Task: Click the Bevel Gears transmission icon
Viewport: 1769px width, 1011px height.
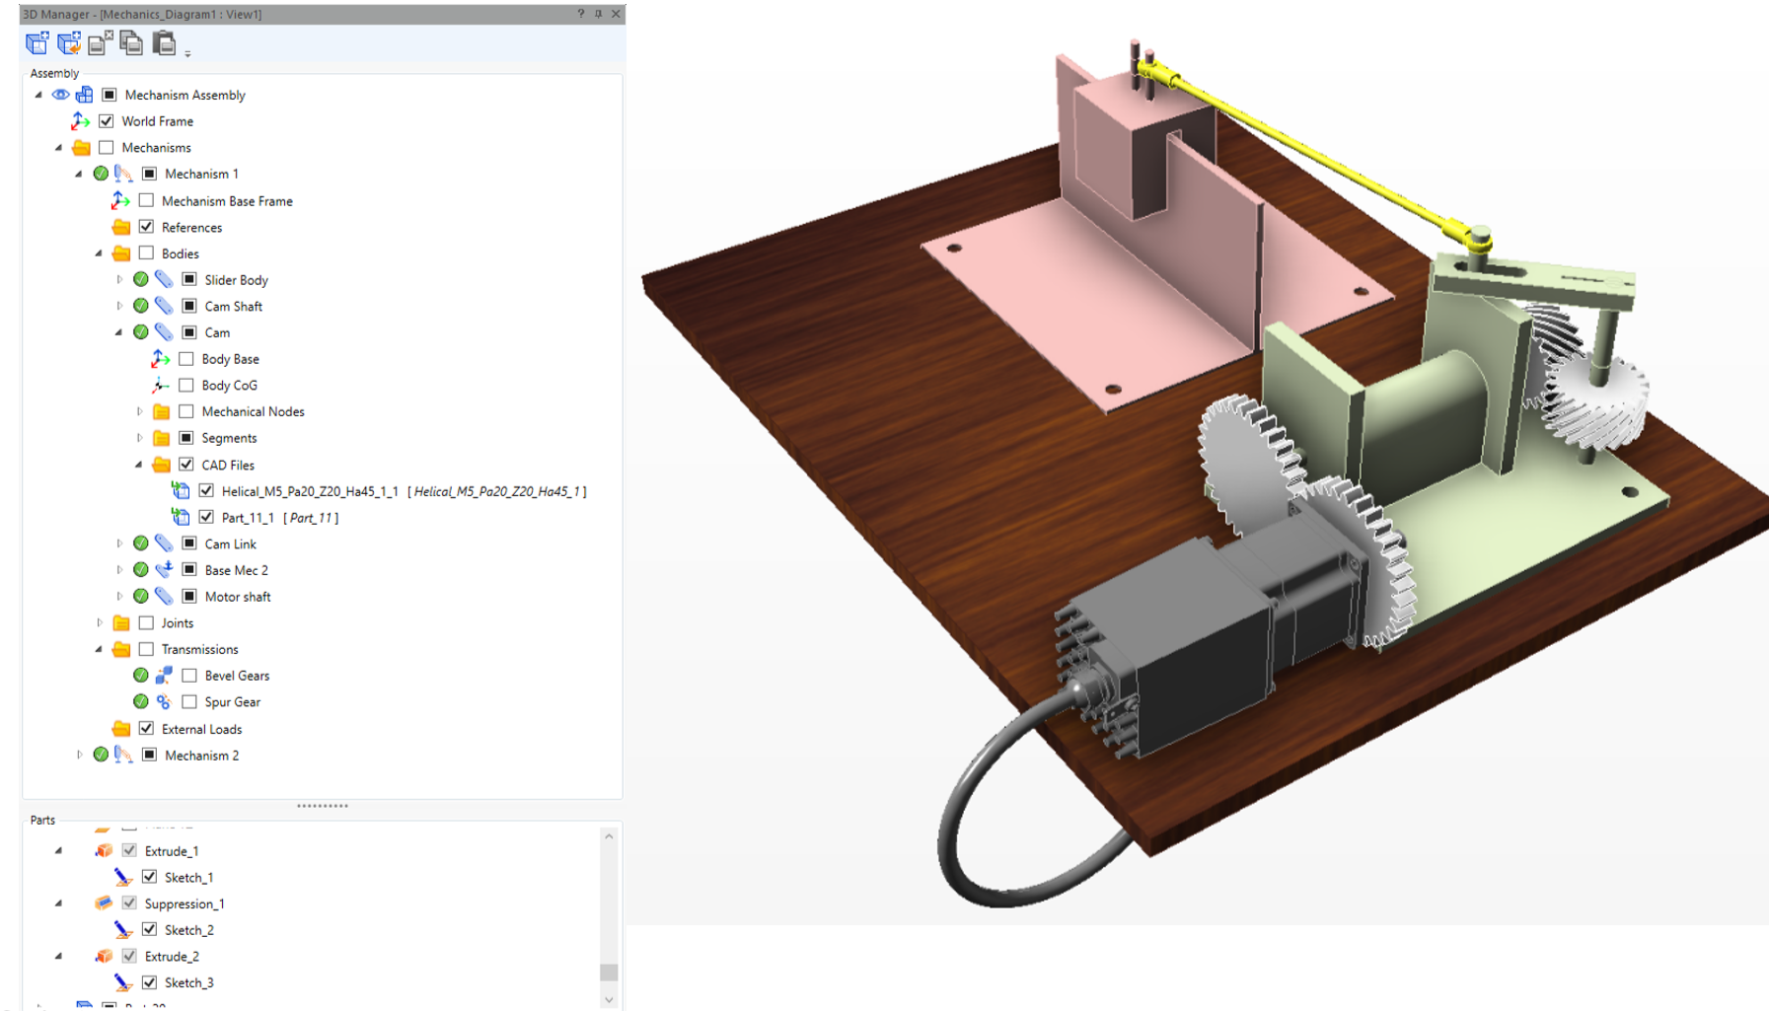Action: point(164,676)
